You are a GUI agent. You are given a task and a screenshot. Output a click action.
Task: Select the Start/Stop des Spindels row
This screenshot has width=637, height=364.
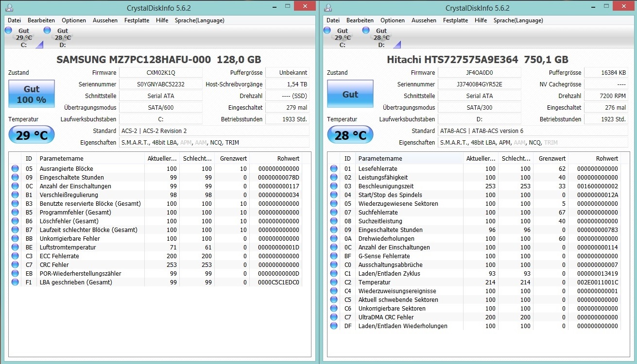tap(475, 195)
